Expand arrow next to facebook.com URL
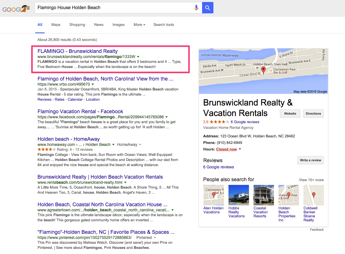The height and width of the screenshot is (254, 345). (167, 117)
